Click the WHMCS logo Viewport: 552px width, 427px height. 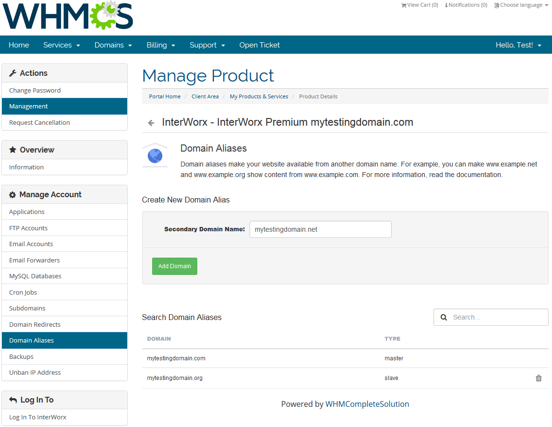(x=68, y=15)
